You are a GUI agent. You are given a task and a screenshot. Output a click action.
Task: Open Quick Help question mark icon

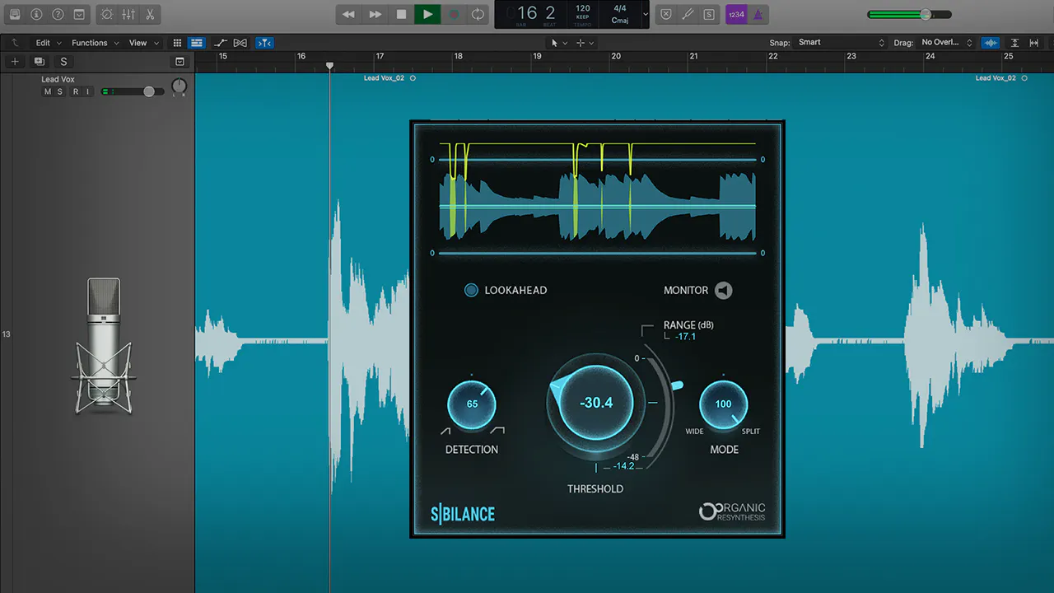coord(58,14)
